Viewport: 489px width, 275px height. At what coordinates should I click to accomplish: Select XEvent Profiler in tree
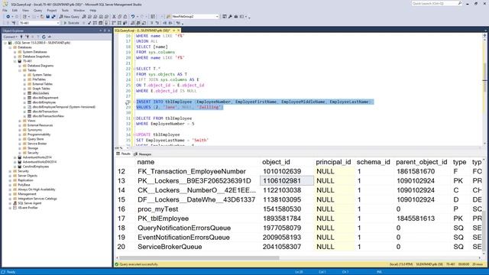pyautogui.click(x=28, y=208)
